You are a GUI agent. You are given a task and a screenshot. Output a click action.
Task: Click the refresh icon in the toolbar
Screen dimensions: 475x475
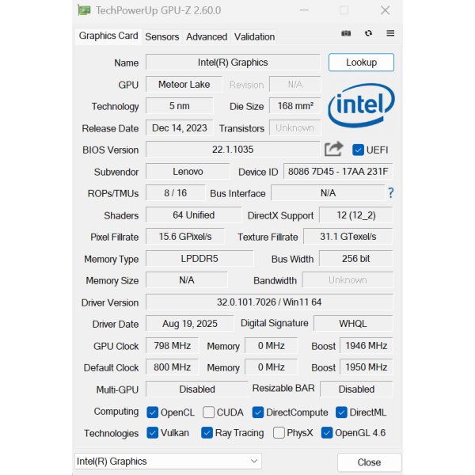click(x=368, y=33)
